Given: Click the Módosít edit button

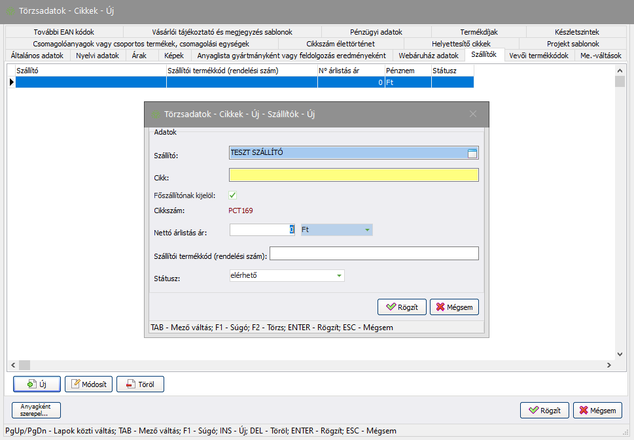Looking at the screenshot, I should 89,384.
